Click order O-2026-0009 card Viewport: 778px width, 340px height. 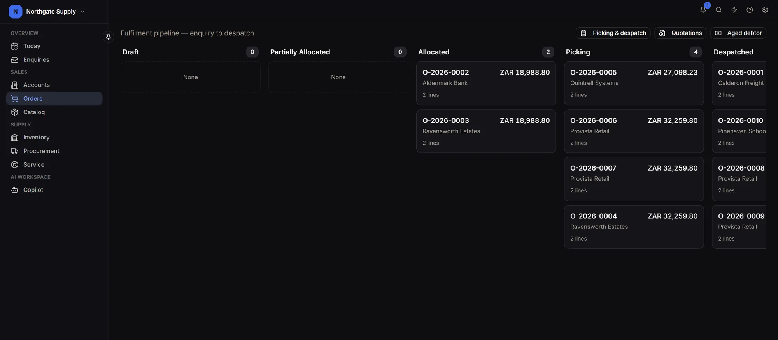tap(739, 227)
